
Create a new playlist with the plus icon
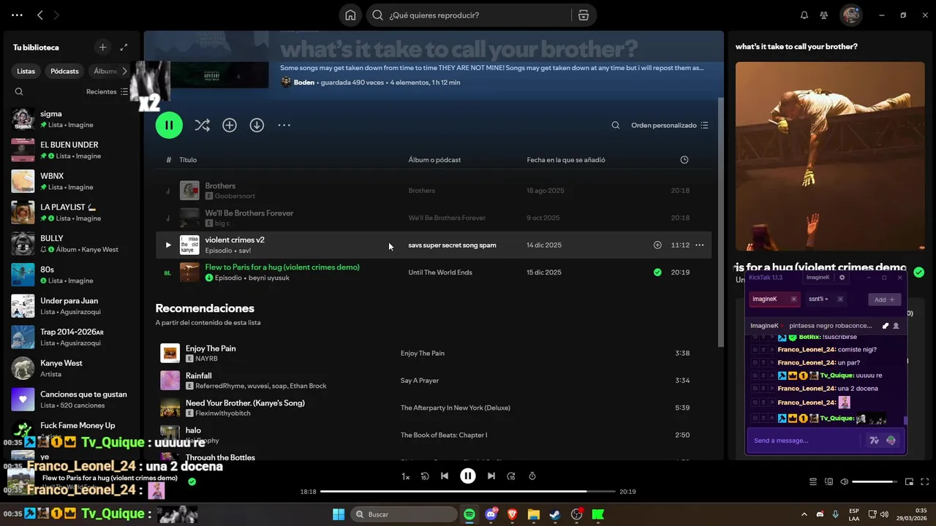tap(102, 47)
